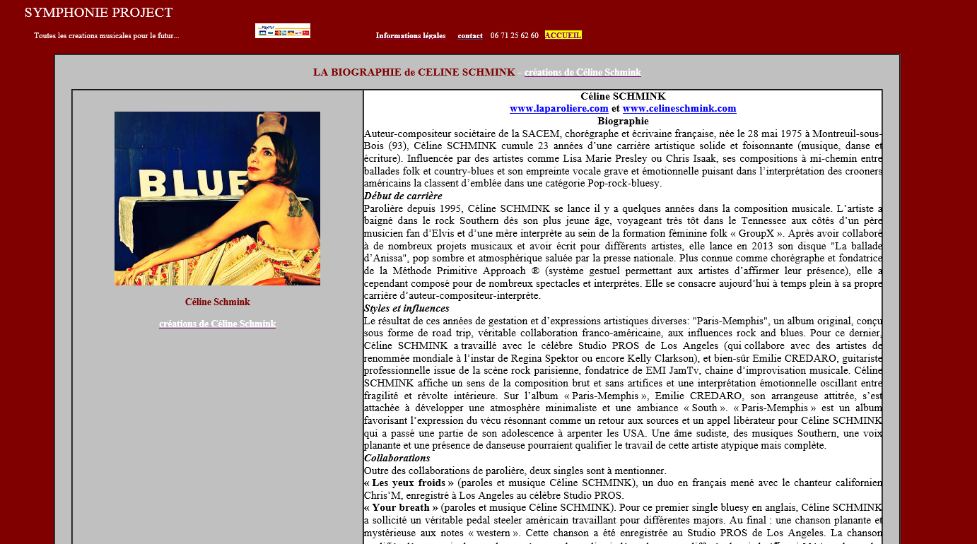Click the bold « Les yeux froids » title
This screenshot has width=977, height=544.
[409, 483]
